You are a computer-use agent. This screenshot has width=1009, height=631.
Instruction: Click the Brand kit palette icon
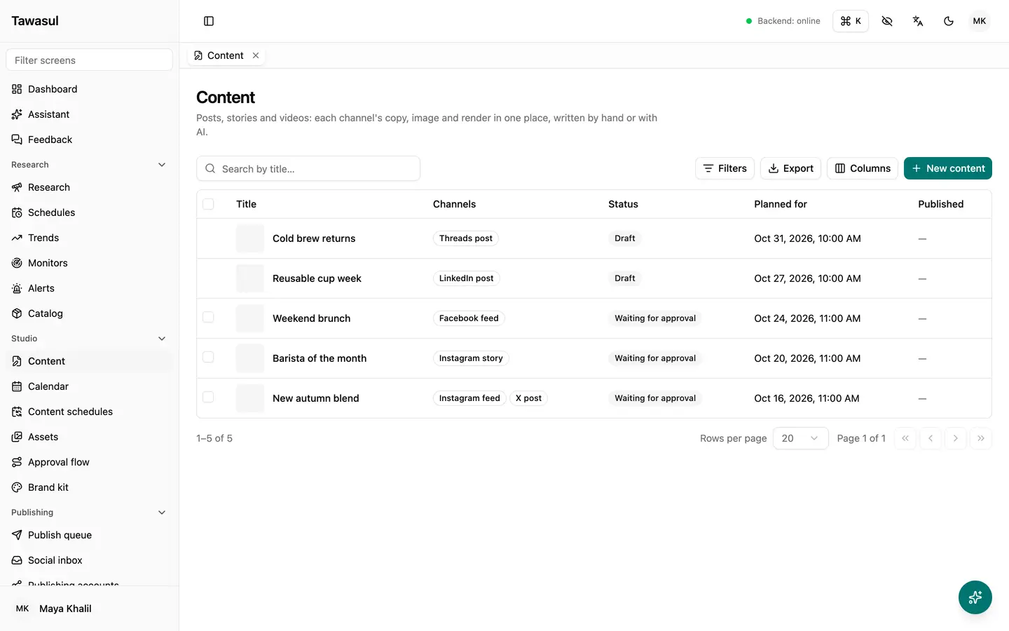point(17,487)
